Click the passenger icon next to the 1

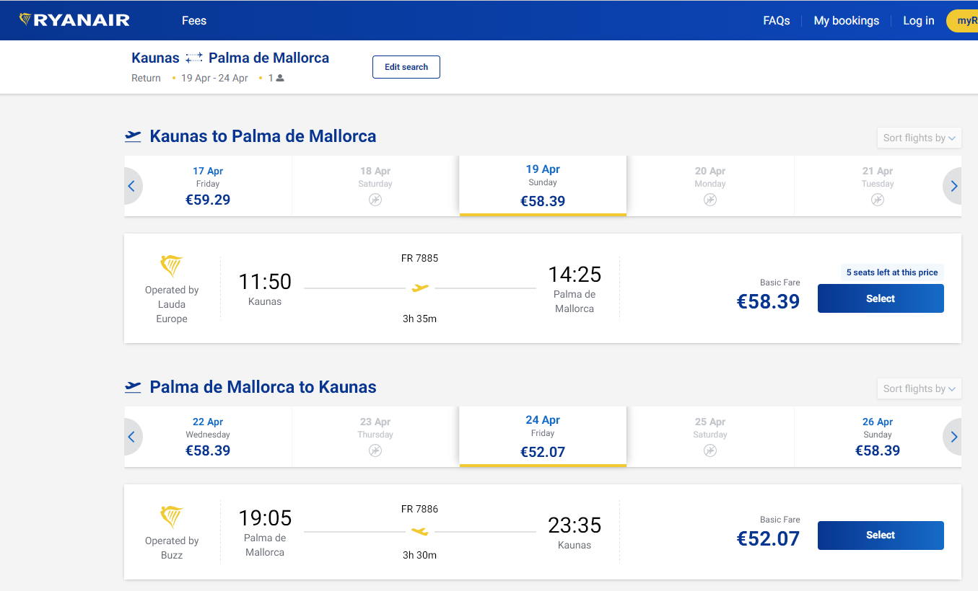point(280,78)
